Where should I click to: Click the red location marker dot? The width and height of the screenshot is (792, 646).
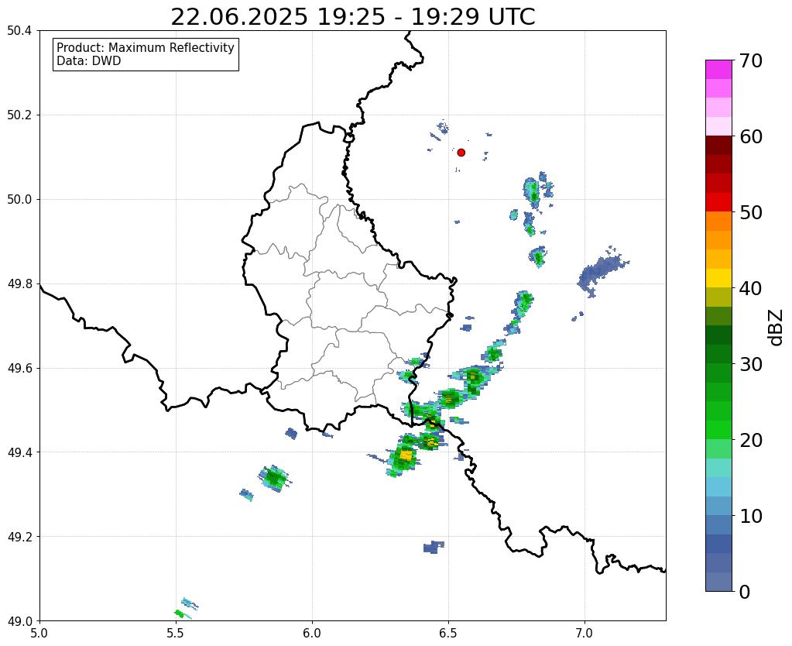click(x=461, y=153)
